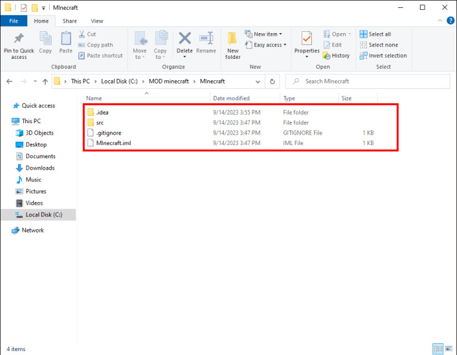The image size is (457, 355).
Task: Open Desktop in sidebar
Action: pos(31,144)
